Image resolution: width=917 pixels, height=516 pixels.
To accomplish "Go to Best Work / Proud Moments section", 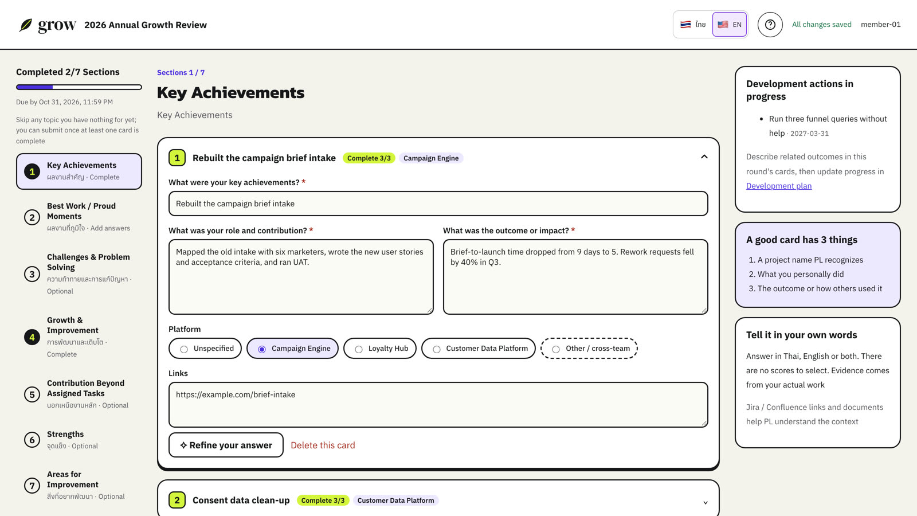I will coord(79,217).
